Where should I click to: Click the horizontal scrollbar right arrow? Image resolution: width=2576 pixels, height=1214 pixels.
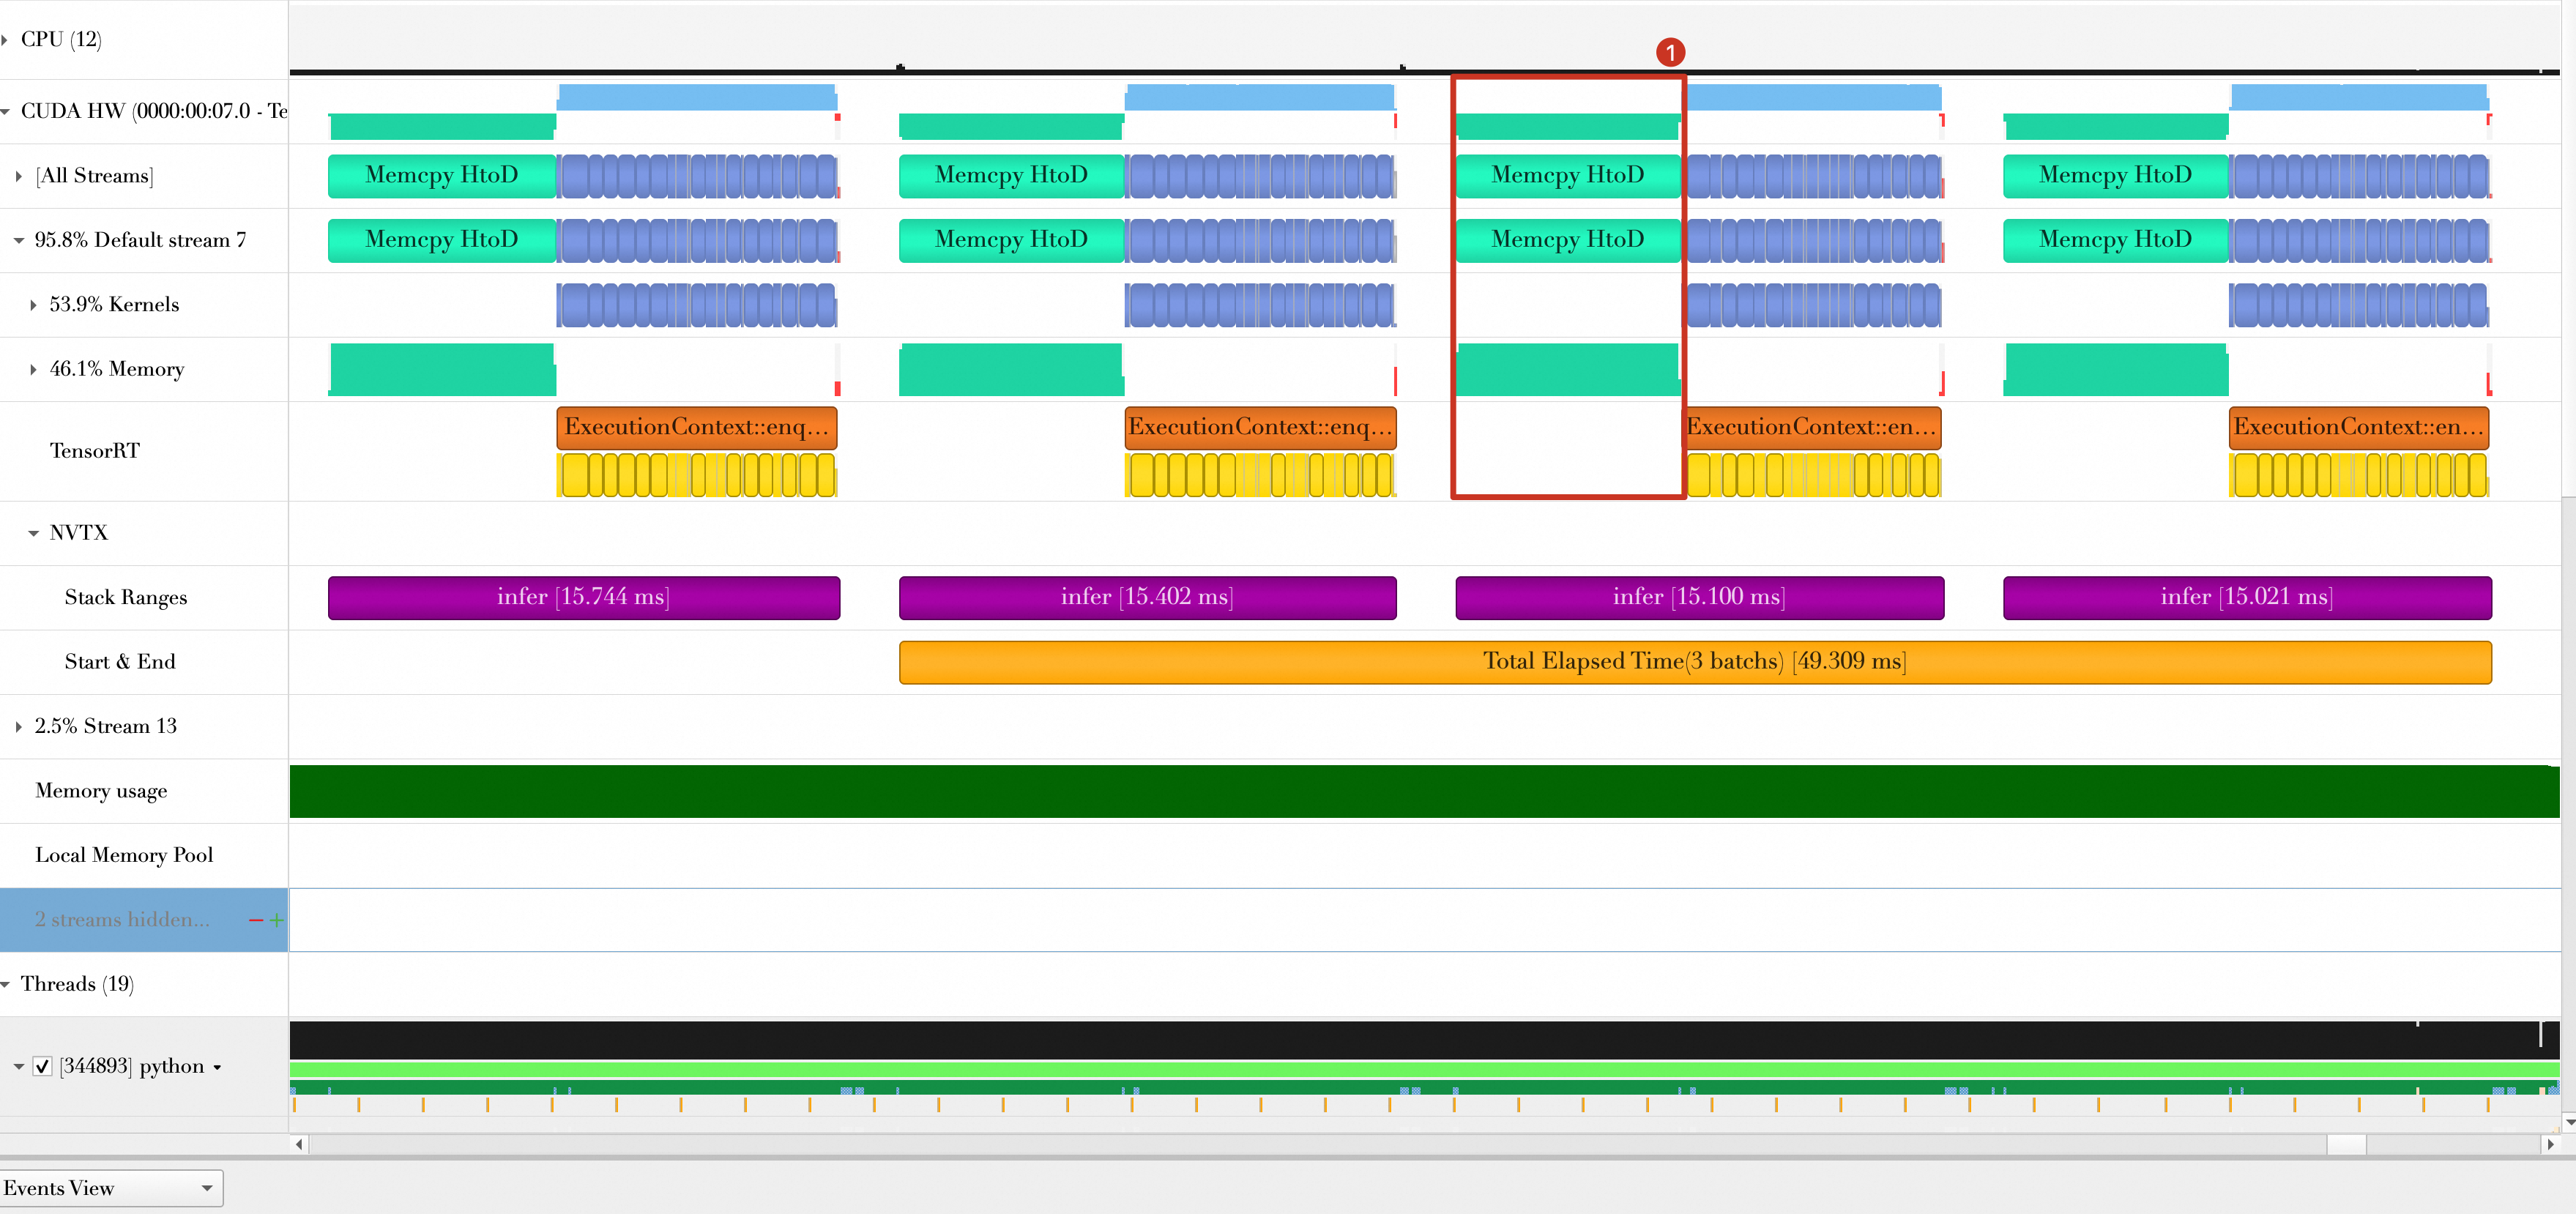click(x=2550, y=1144)
